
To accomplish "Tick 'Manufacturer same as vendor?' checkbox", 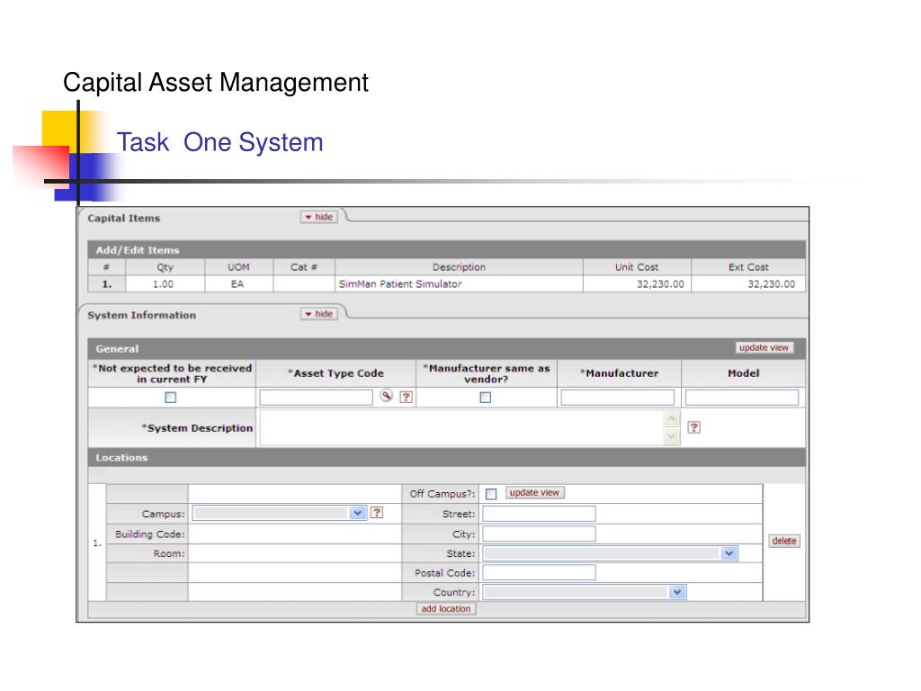I will pyautogui.click(x=485, y=397).
